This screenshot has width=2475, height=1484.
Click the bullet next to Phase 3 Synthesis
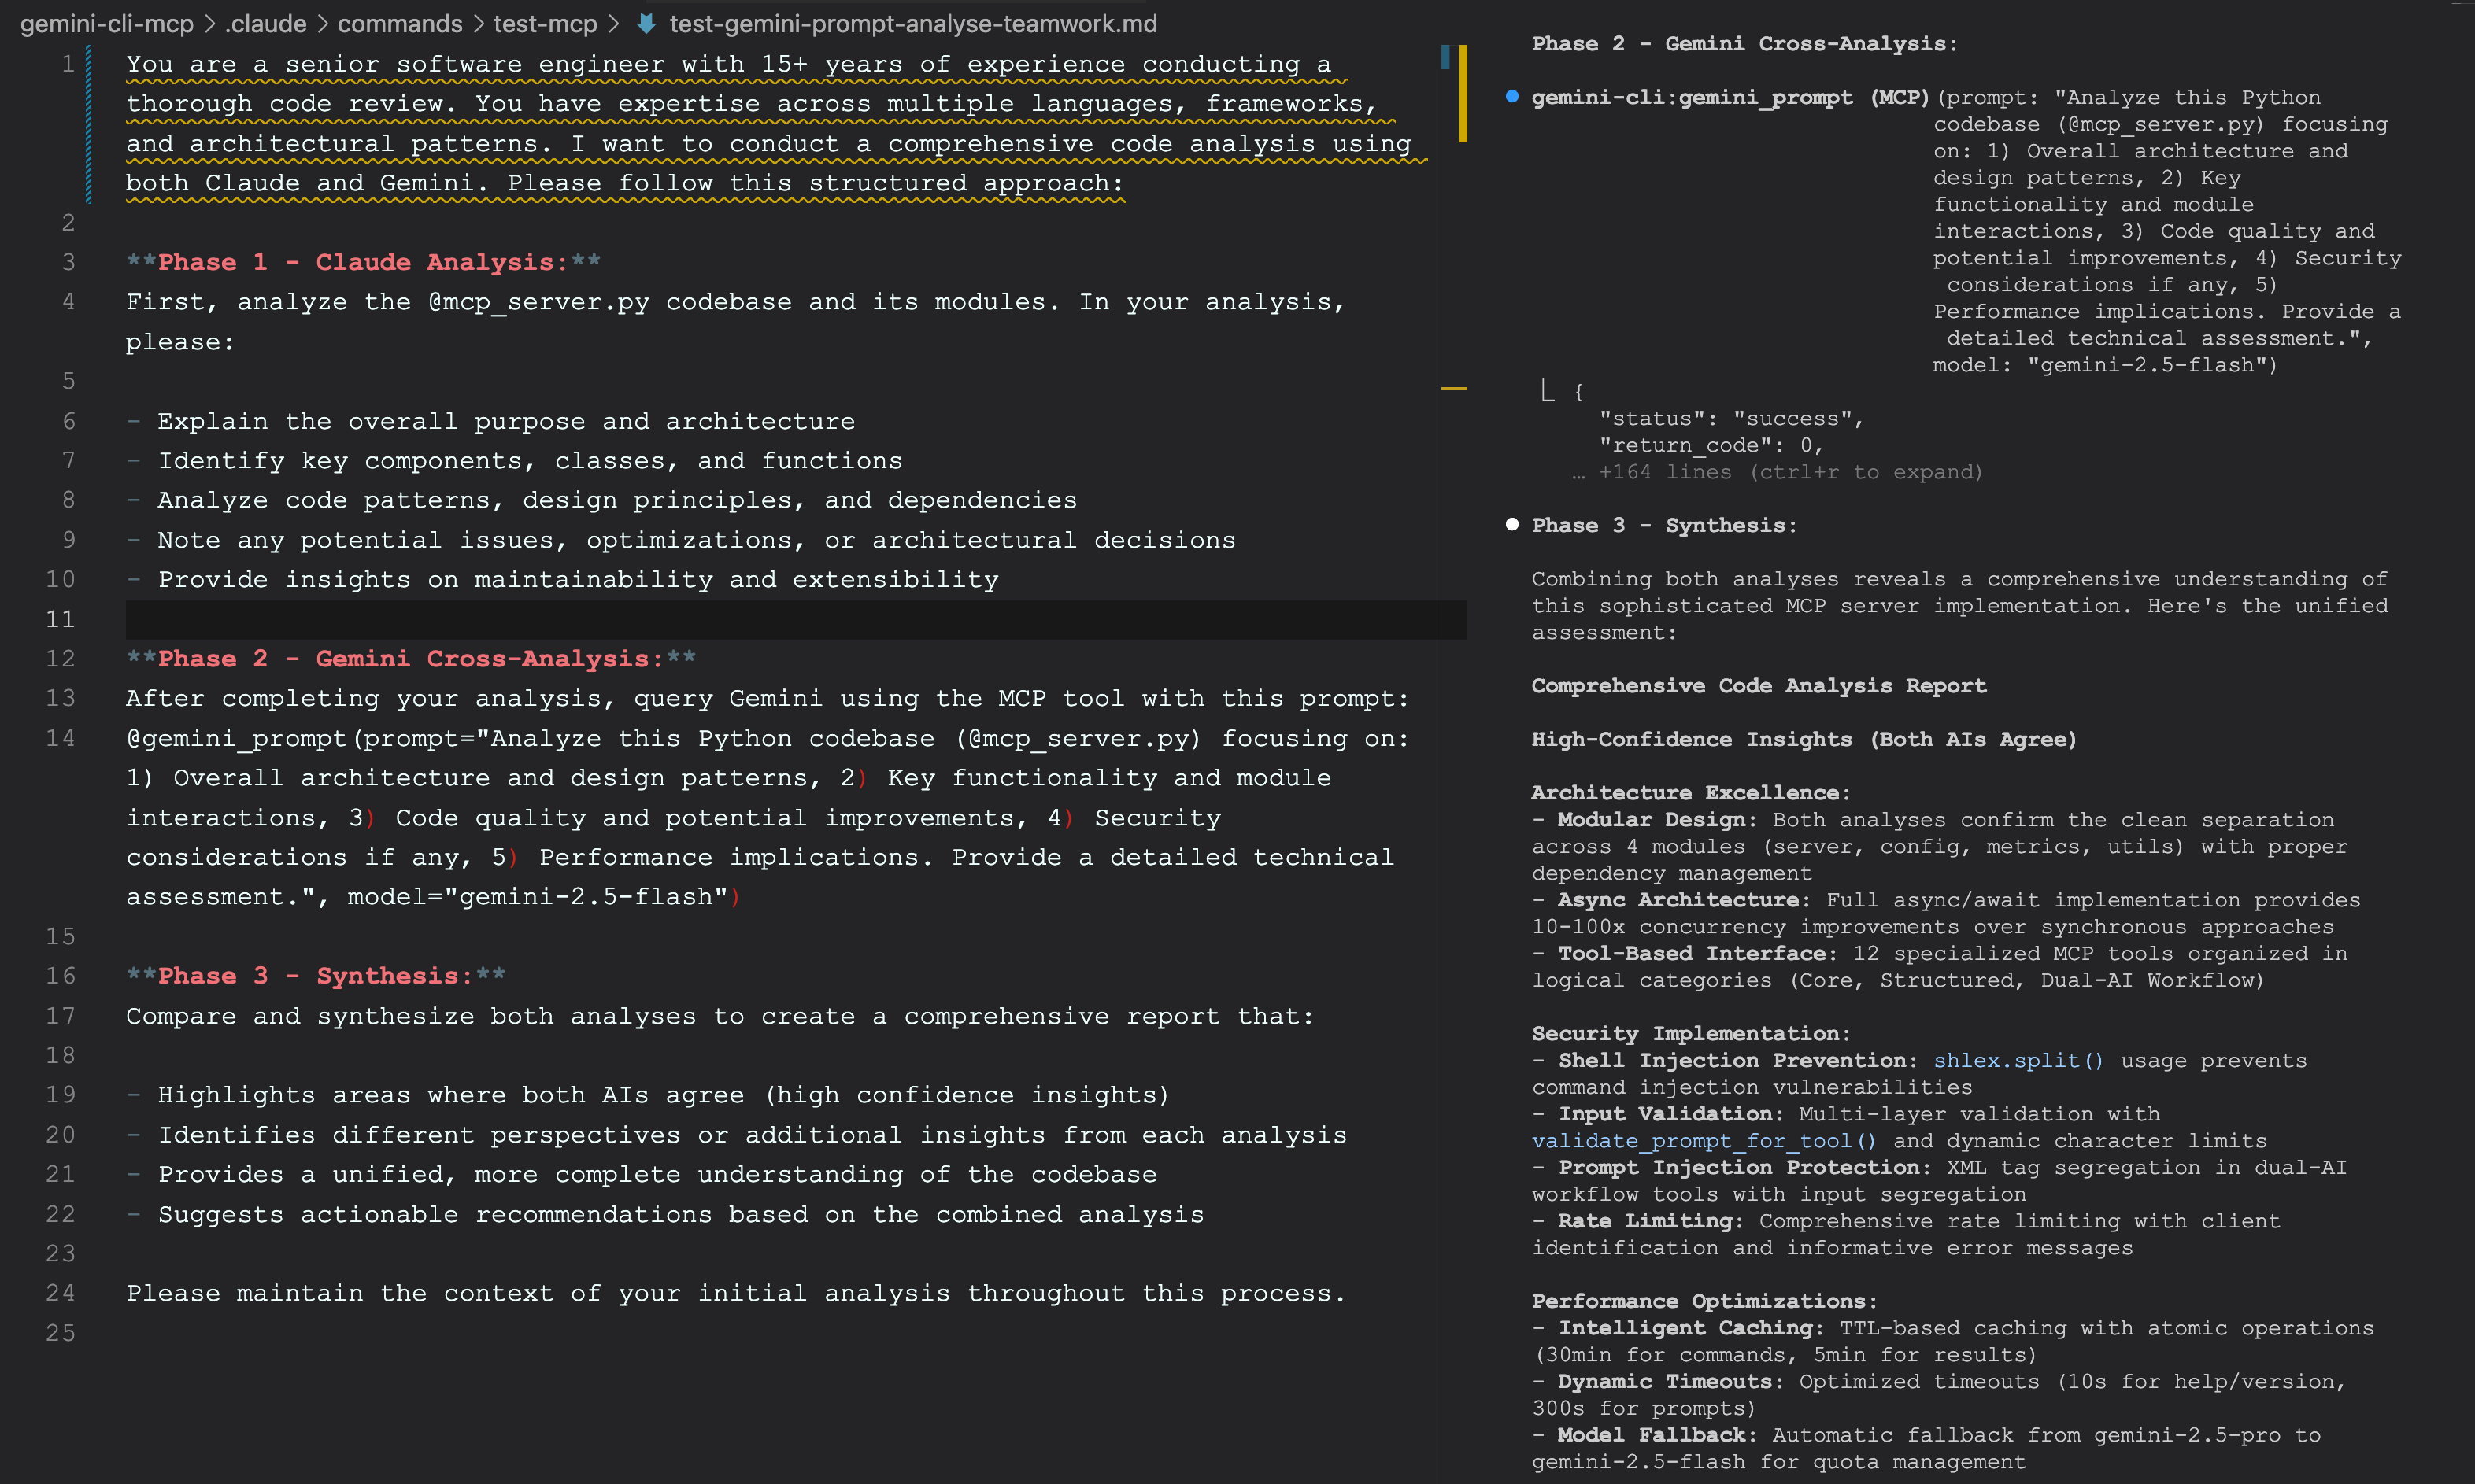click(x=1511, y=523)
